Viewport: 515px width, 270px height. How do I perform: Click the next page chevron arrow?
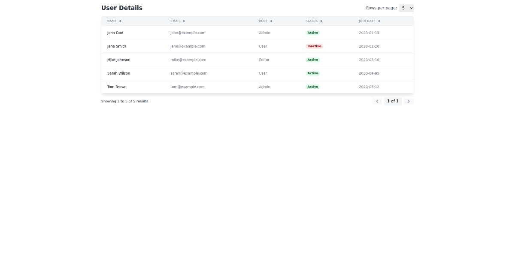pyautogui.click(x=409, y=101)
